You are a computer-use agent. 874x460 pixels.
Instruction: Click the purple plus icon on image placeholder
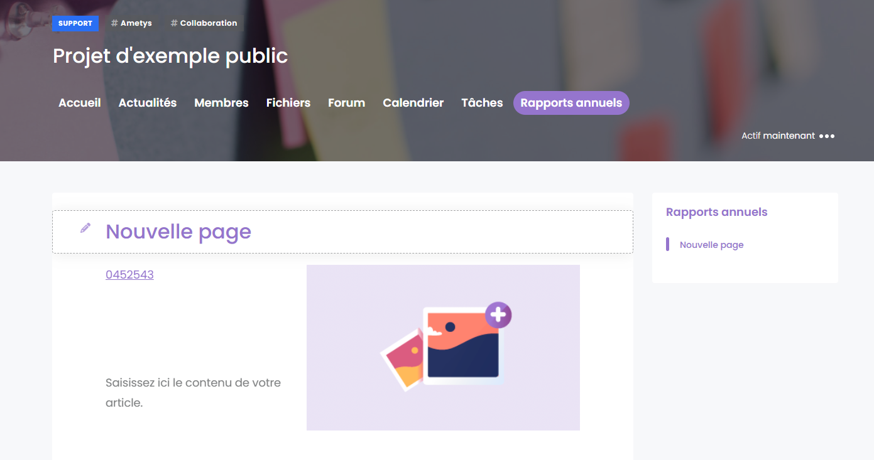498,315
